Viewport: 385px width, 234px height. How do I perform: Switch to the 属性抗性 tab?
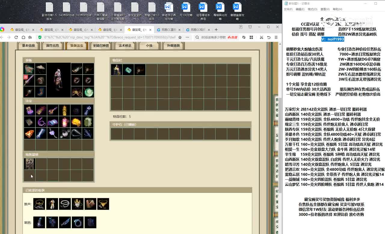point(52,46)
